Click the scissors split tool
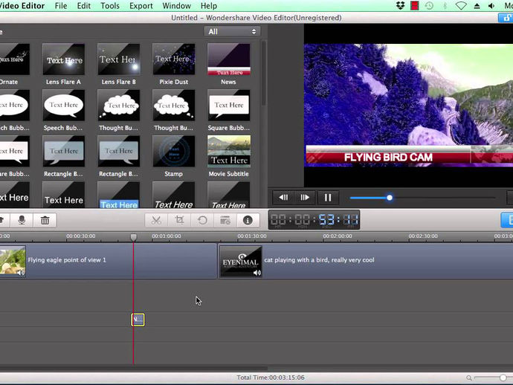This screenshot has height=385, width=513. [x=156, y=220]
